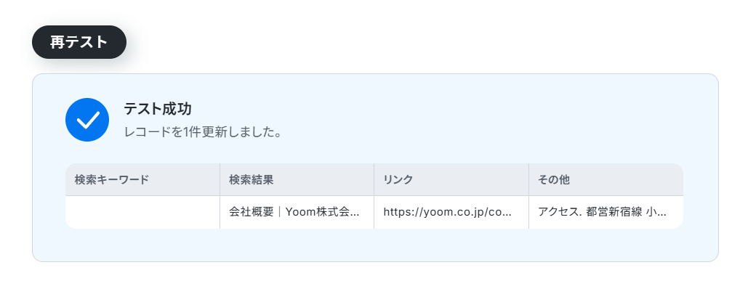This screenshot has width=748, height=294.
Task: Click the 再テスト button
Action: pos(79,42)
